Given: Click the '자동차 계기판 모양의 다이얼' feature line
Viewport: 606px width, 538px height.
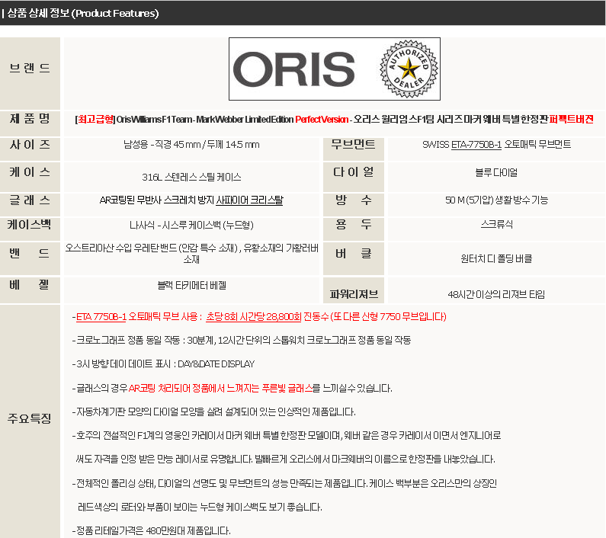Looking at the screenshot, I should (213, 412).
